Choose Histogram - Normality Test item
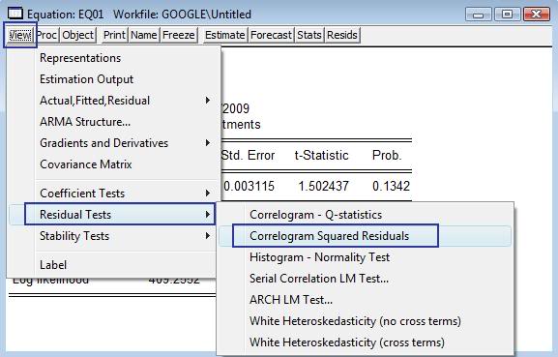The width and height of the screenshot is (558, 357). point(366,257)
